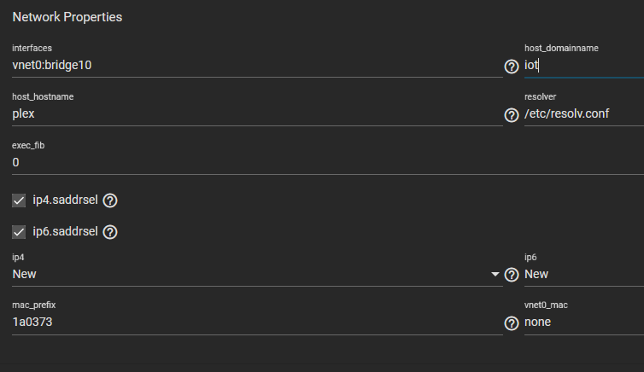Show help for mac_prefix field
This screenshot has height=372, width=644.
point(512,323)
